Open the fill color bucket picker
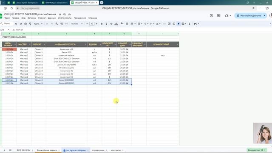This screenshot has height=153, width=272. coord(122,23)
